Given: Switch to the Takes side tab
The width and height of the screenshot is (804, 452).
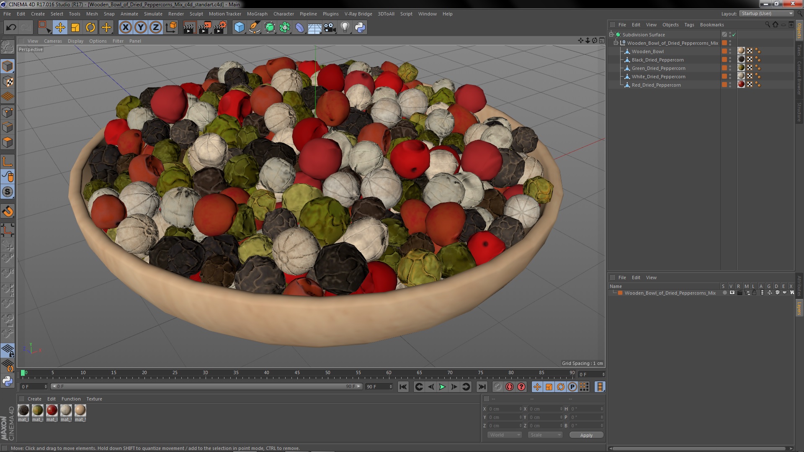Looking at the screenshot, I should (799, 50).
